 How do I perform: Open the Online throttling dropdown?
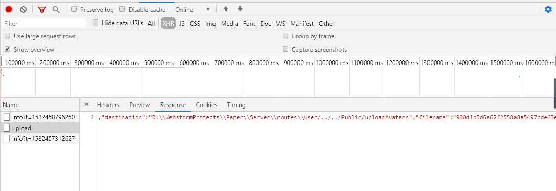193,10
